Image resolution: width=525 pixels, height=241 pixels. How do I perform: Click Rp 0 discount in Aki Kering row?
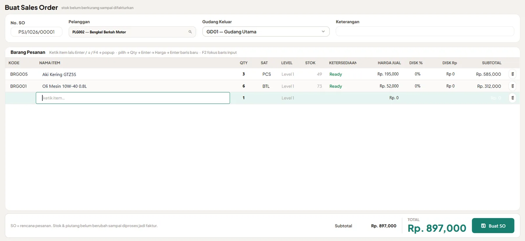450,74
